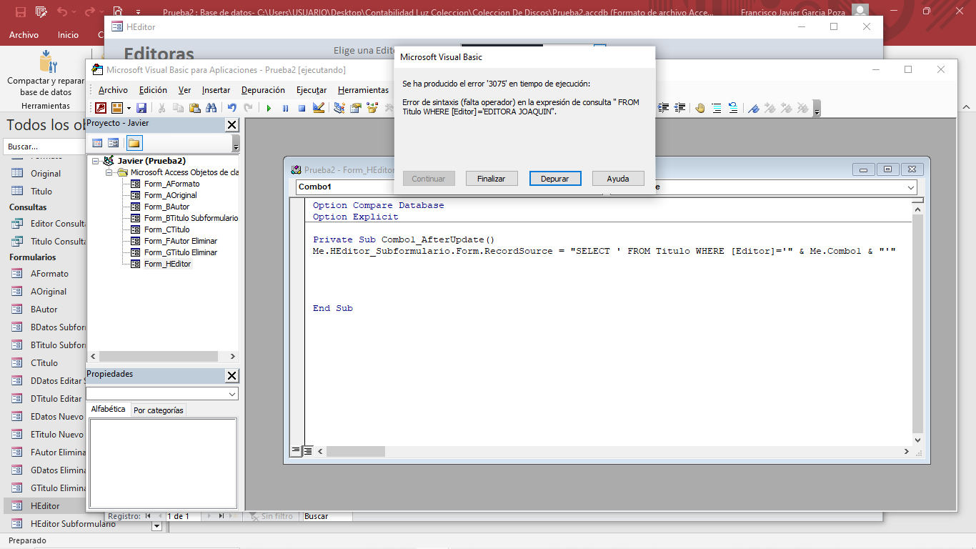
Task: Click the Insert UserForm toolbar icon
Action: (x=117, y=108)
